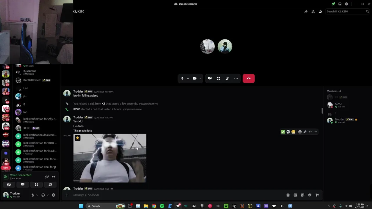React with green checkmark emoji
The image size is (372, 209).
click(x=283, y=132)
